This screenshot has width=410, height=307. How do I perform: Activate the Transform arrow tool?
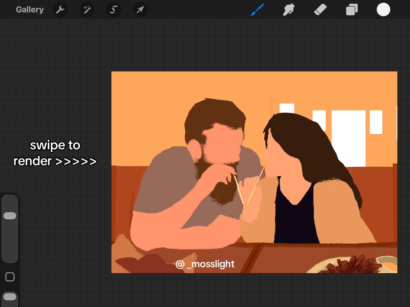(x=140, y=10)
